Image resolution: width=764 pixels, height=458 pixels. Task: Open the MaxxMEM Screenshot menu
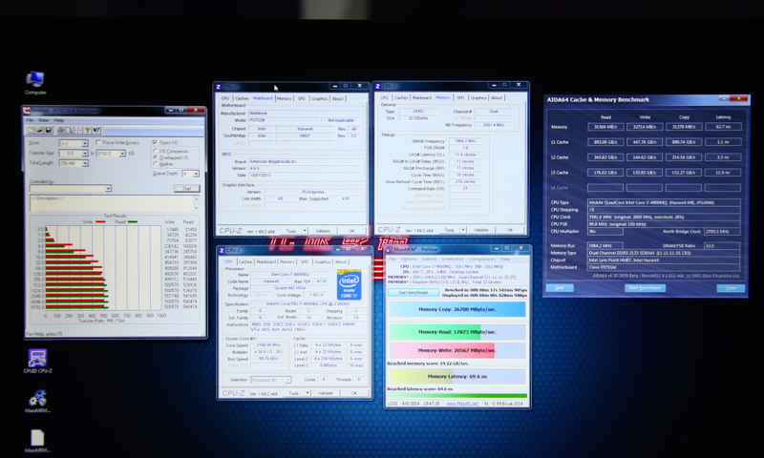[x=452, y=259]
